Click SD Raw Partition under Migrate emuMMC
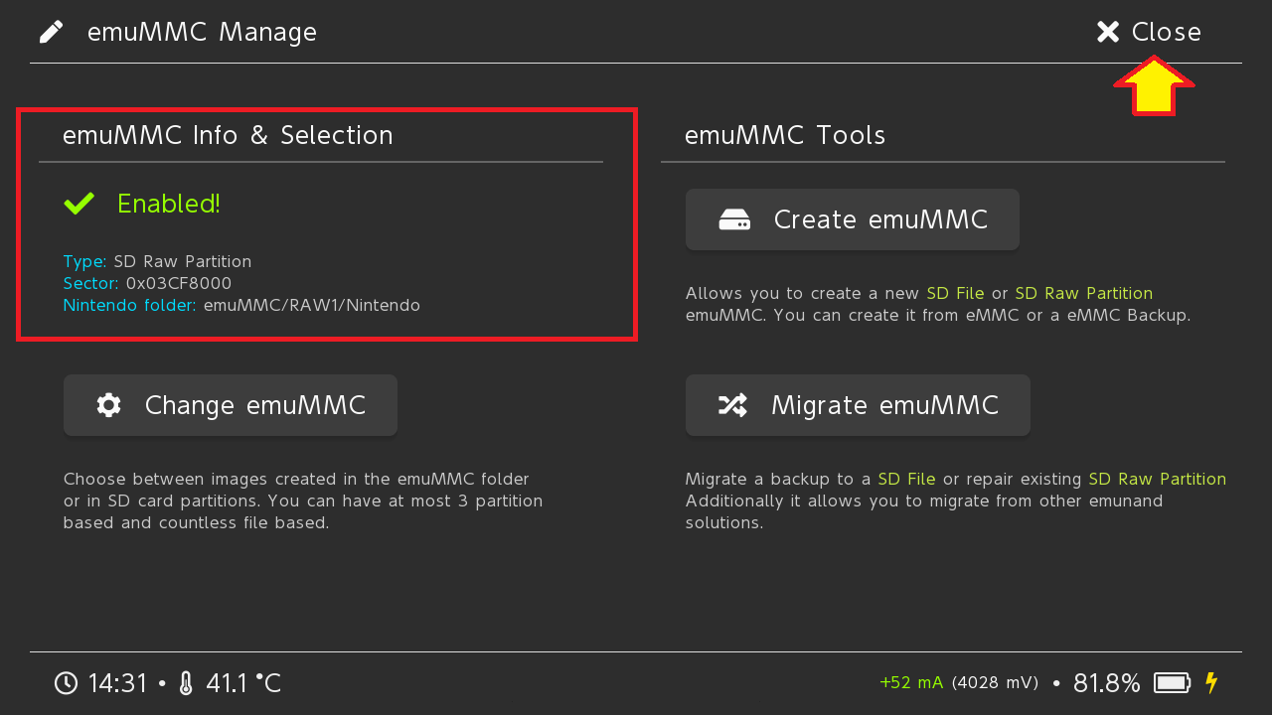The image size is (1272, 715). point(1158,480)
